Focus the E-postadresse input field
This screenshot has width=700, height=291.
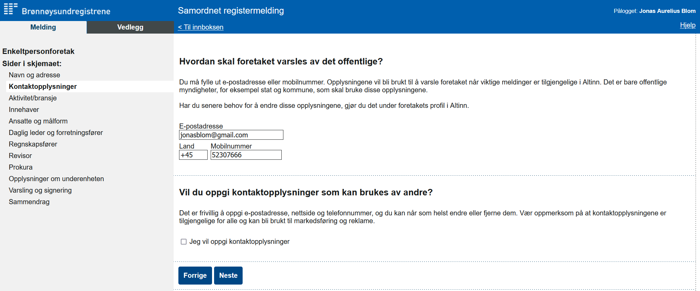(231, 135)
